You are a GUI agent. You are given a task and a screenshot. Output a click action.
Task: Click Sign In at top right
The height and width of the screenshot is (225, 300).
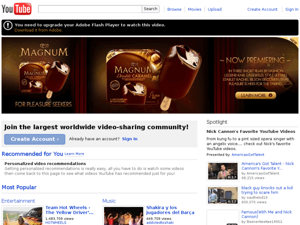click(x=292, y=9)
